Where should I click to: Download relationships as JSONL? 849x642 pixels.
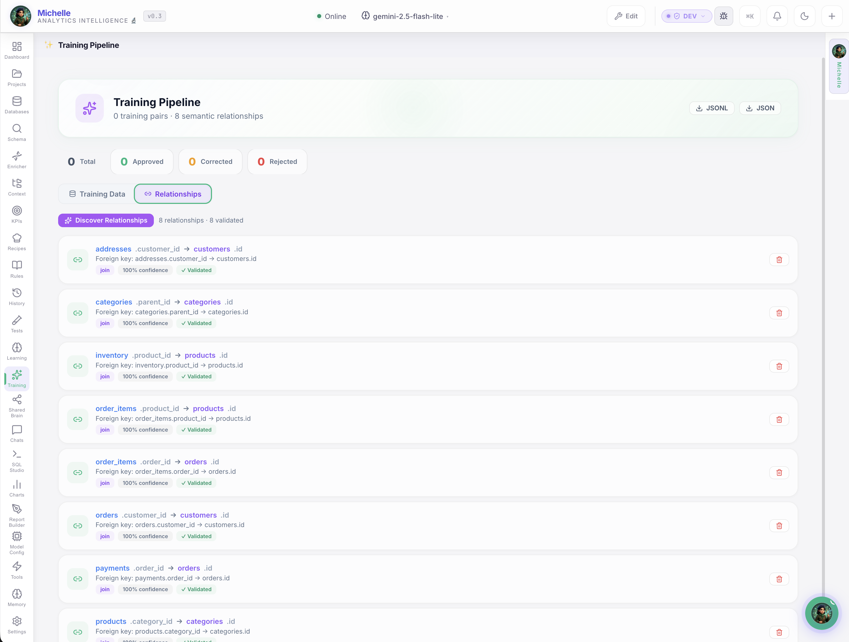[x=712, y=108]
